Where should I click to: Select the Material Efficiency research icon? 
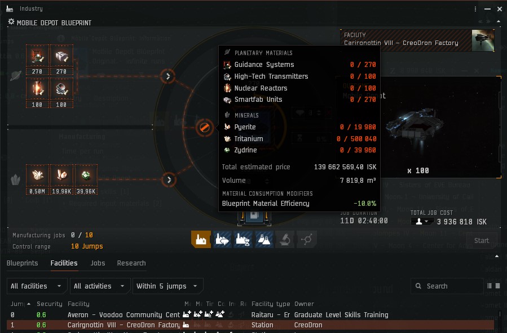click(222, 239)
